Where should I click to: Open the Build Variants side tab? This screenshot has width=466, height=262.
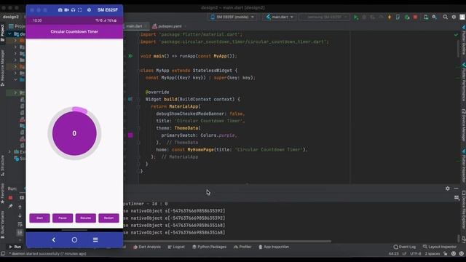coord(2,225)
